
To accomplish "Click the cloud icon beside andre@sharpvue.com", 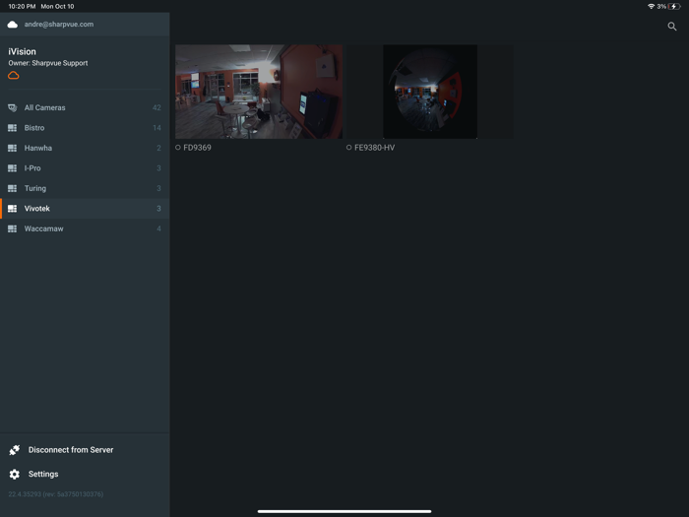I will pos(12,25).
